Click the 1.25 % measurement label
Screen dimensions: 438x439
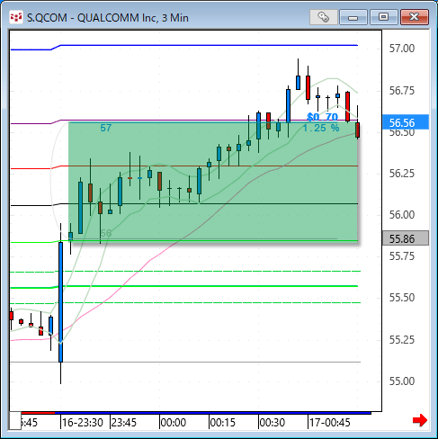click(321, 128)
